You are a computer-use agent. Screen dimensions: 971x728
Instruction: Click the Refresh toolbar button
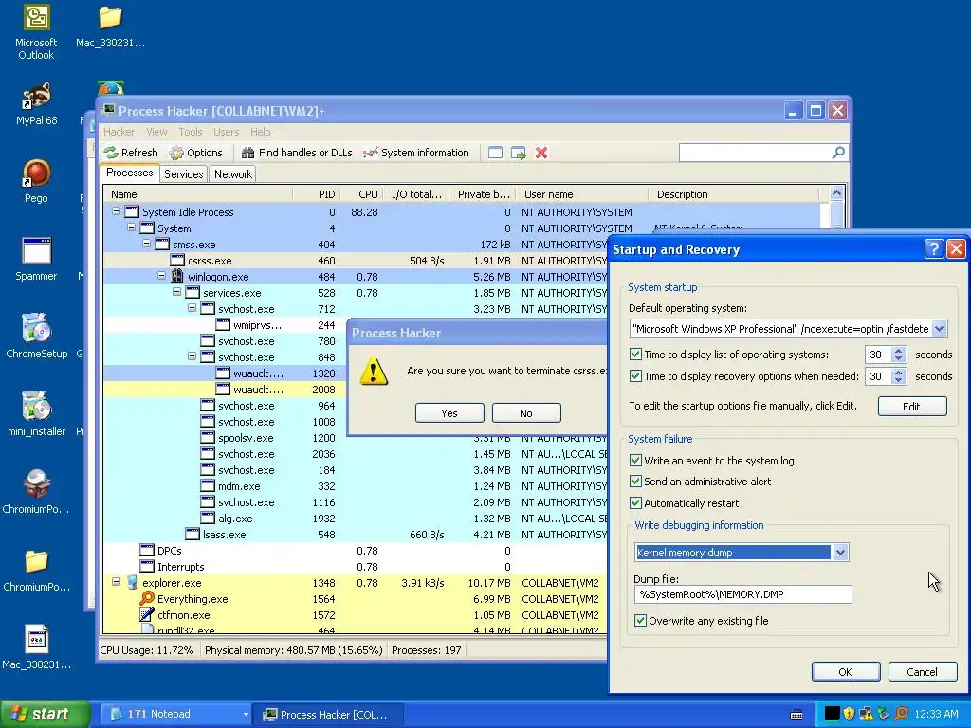tap(131, 153)
